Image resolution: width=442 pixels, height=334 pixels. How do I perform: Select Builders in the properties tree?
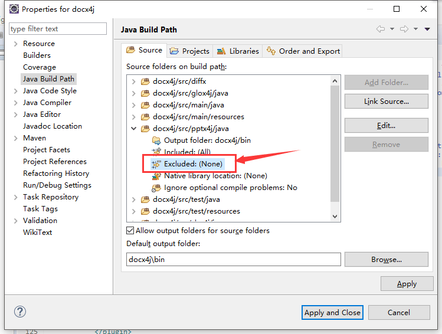pos(37,55)
